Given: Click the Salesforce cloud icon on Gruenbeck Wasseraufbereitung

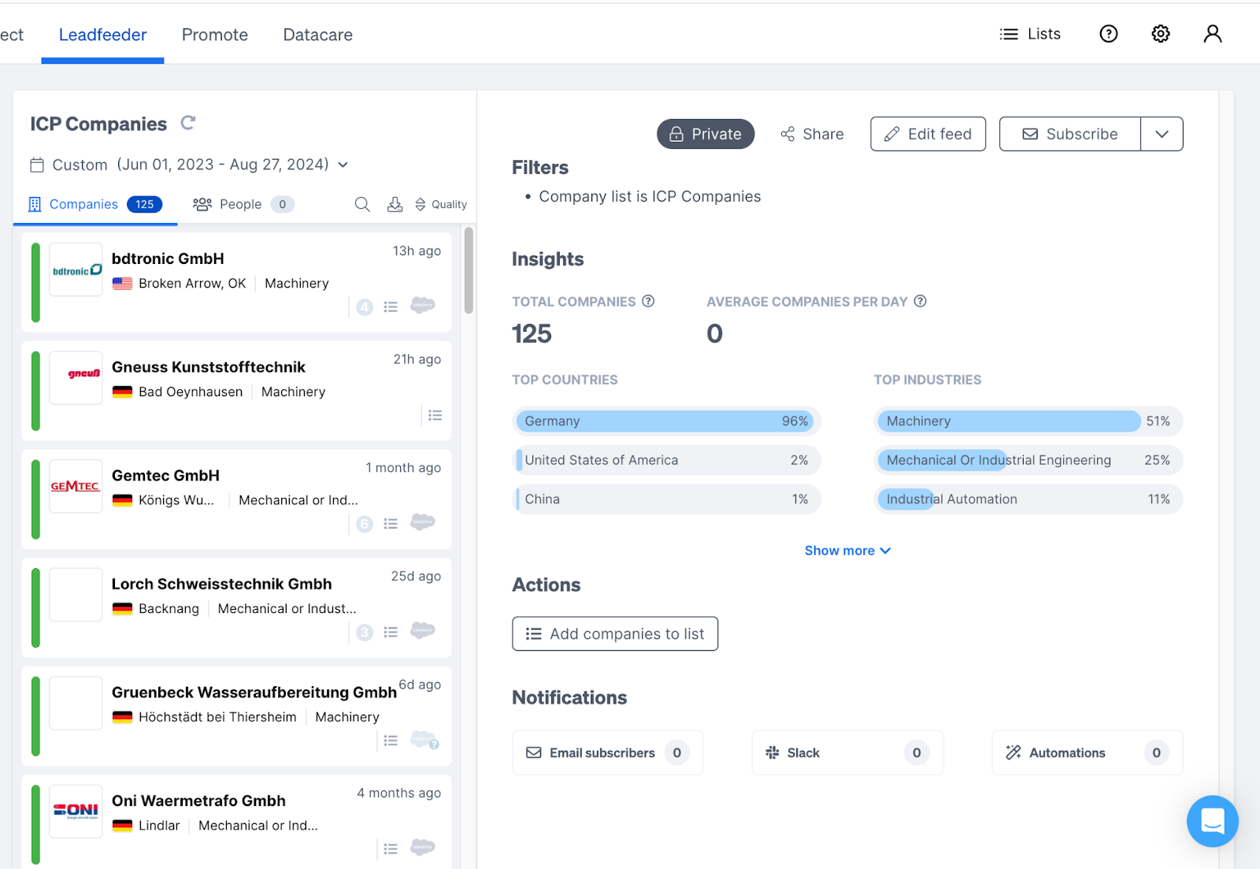Looking at the screenshot, I should (424, 740).
